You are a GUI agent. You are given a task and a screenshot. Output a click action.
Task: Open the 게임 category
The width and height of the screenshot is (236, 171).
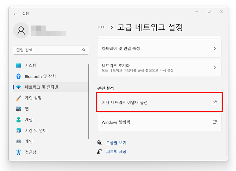51,141
